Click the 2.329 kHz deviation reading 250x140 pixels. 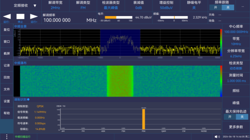point(200,18)
